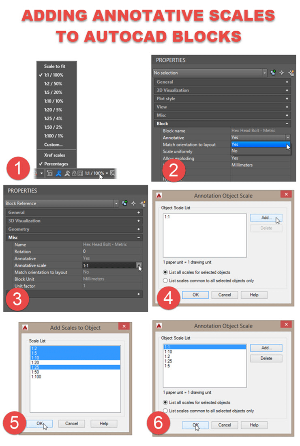Toggle the annotation AutoScale lightning icon

(x=67, y=173)
